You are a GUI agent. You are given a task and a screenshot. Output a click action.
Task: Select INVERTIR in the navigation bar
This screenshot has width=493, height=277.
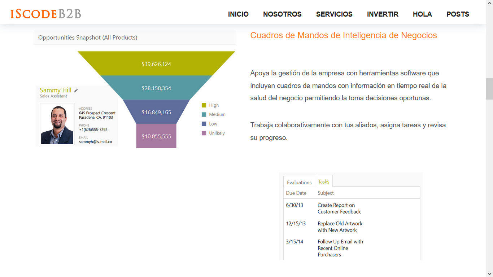pyautogui.click(x=383, y=14)
